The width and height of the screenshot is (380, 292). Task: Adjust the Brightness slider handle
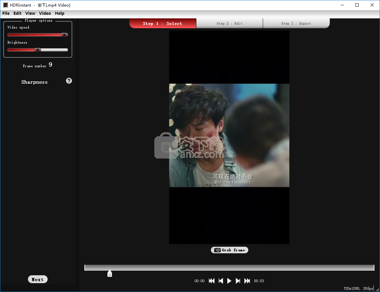38,50
